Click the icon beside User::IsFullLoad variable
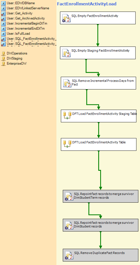Screen dimensions: 140x265 [3, 34]
